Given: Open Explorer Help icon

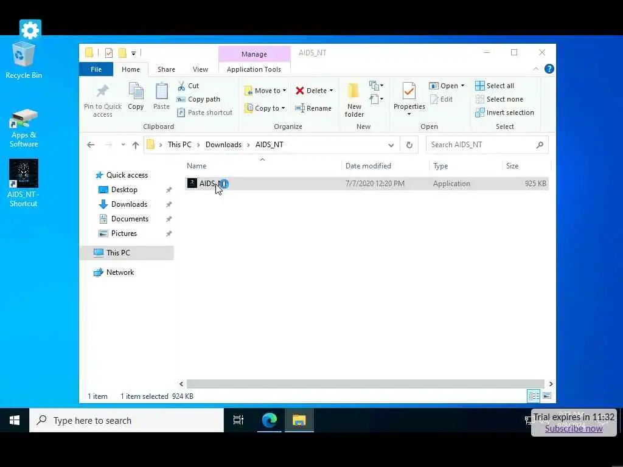Looking at the screenshot, I should tap(549, 69).
